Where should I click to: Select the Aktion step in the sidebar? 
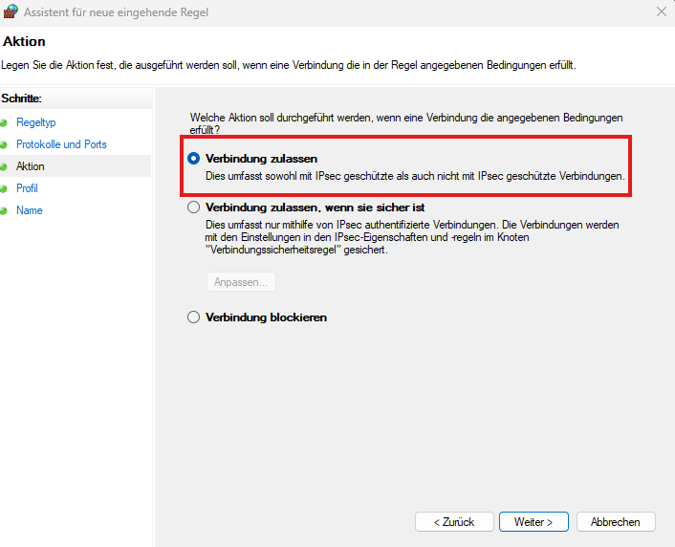point(31,166)
